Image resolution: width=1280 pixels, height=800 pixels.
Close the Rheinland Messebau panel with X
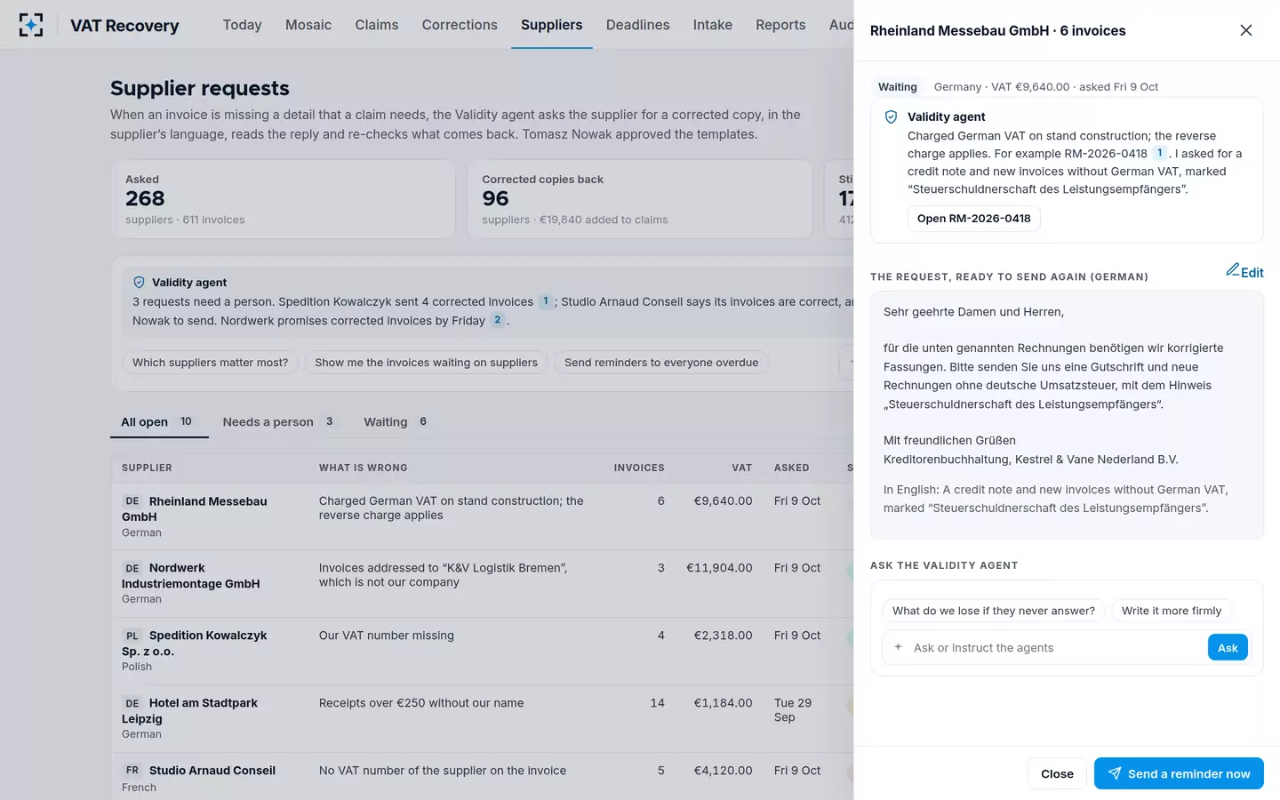[1246, 30]
